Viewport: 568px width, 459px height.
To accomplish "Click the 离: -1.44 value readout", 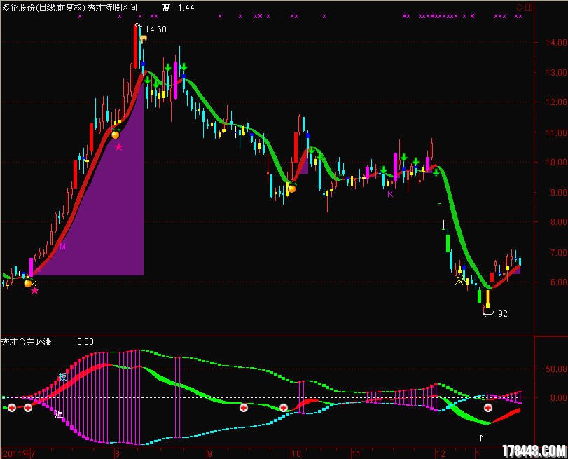I will click(x=178, y=8).
